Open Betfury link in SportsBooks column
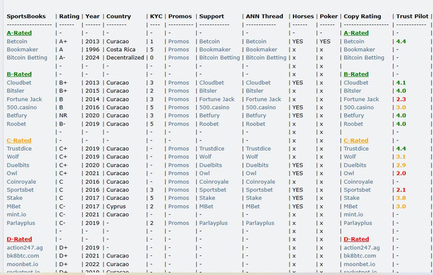This screenshot has height=275, width=433. (16, 116)
